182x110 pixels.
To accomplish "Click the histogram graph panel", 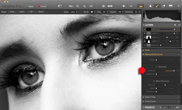I will [162, 16].
